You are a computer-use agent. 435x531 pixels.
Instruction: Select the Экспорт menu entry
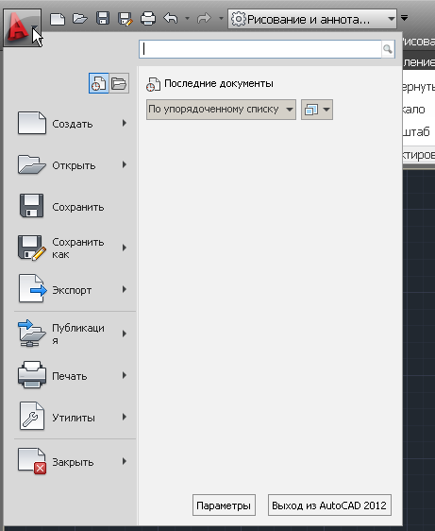click(x=72, y=290)
